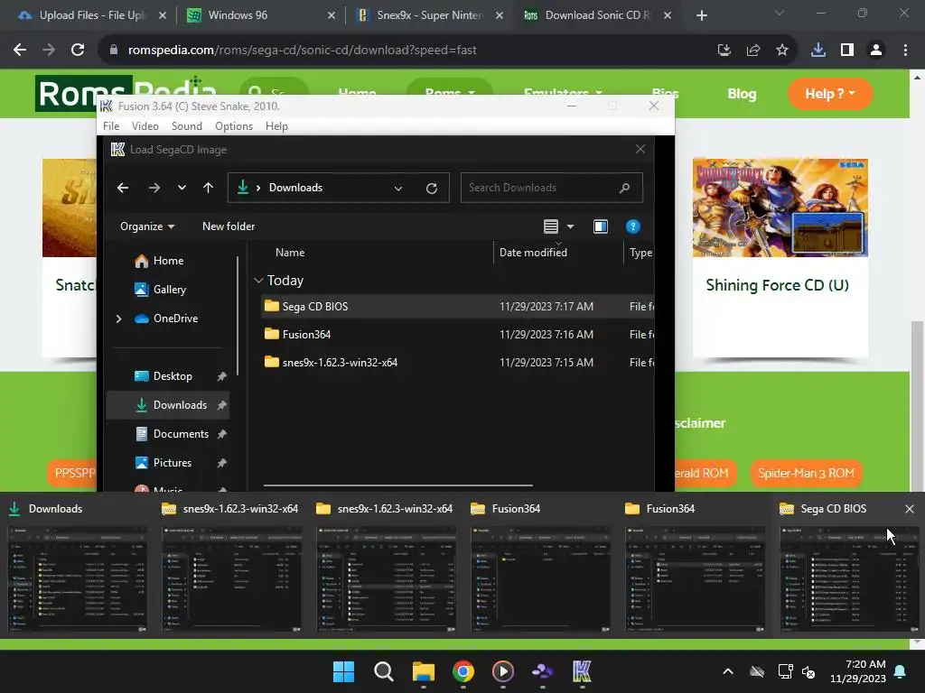Image resolution: width=925 pixels, height=693 pixels.
Task: Open the Organize dropdown menu
Action: [x=147, y=226]
